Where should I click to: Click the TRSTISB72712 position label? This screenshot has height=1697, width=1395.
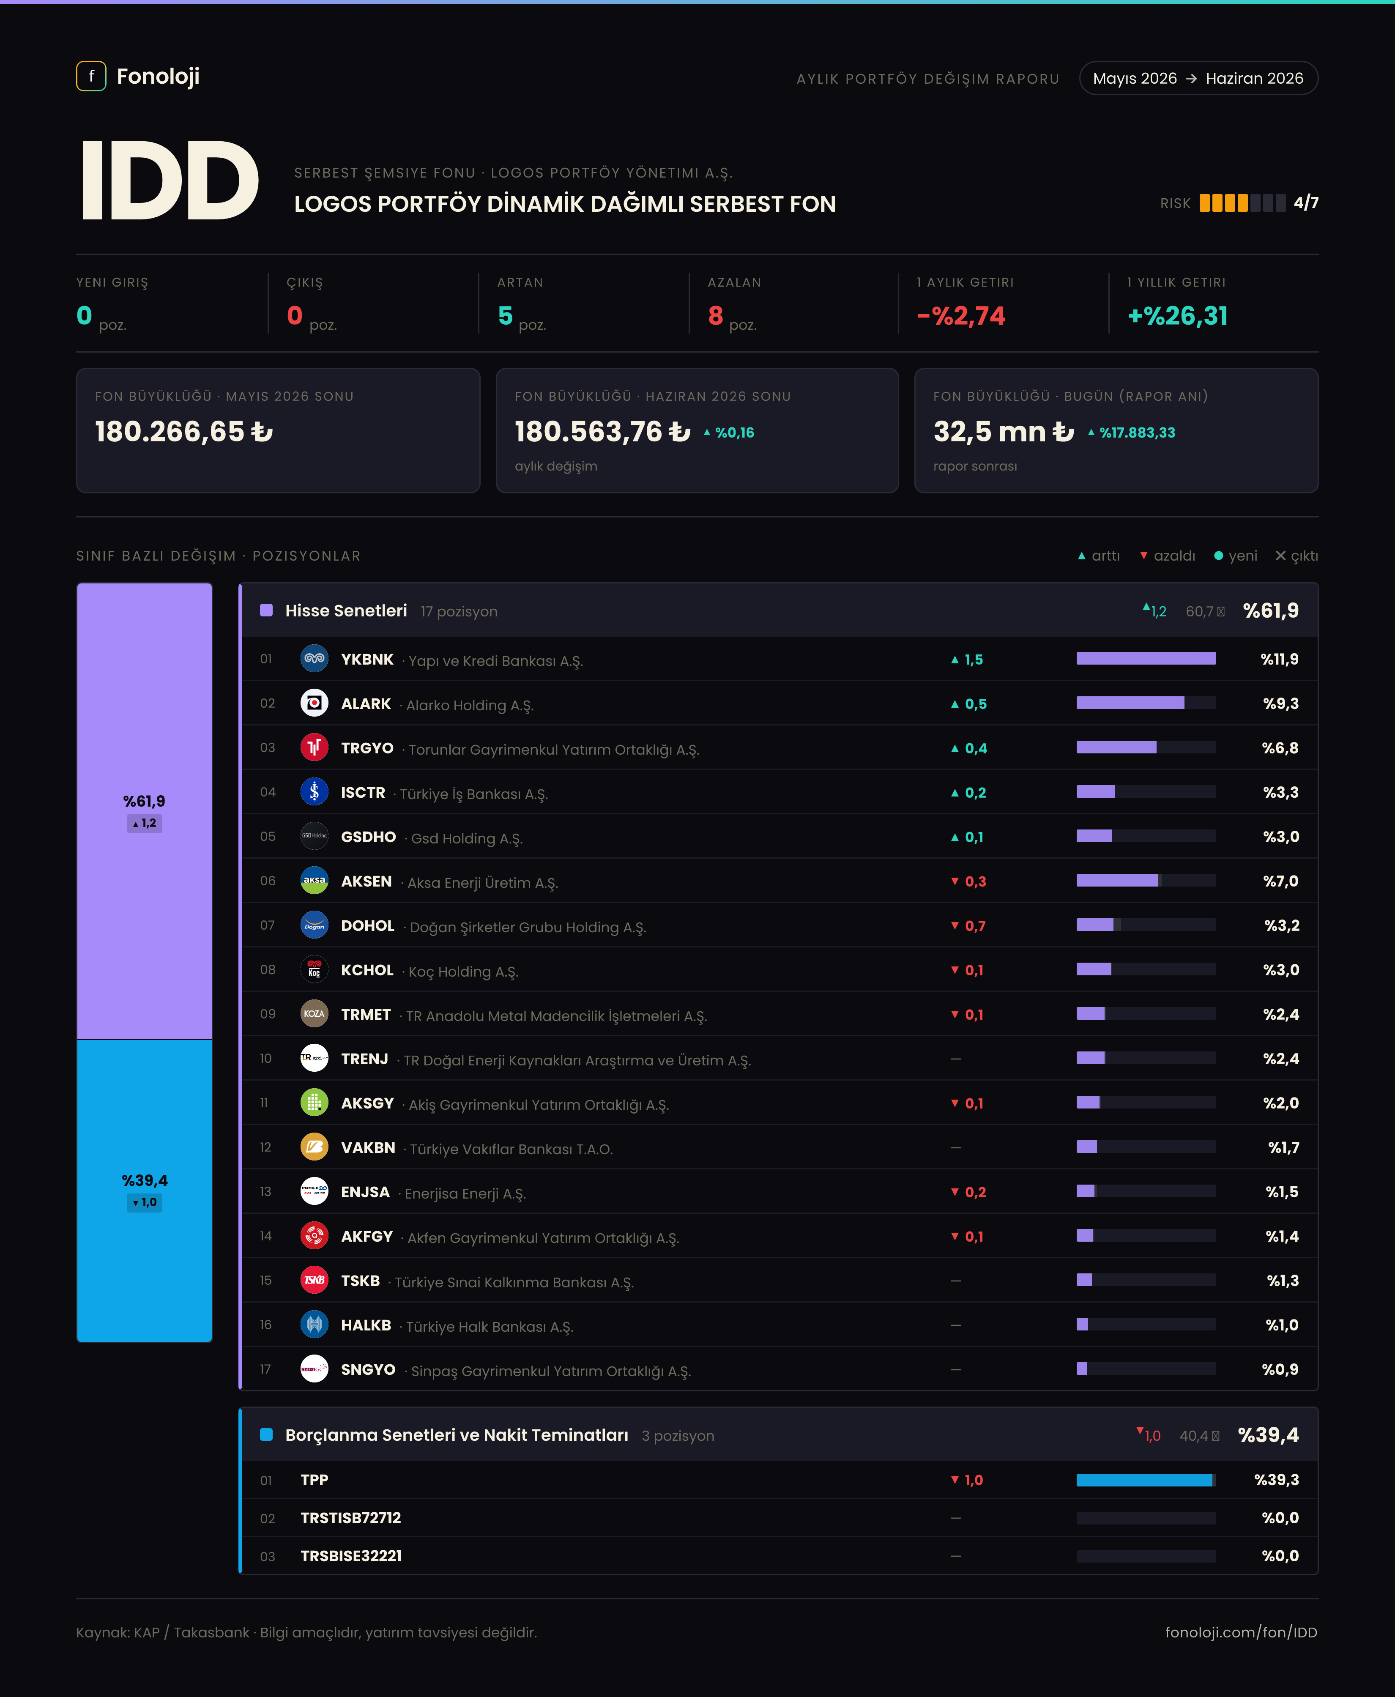350,1518
